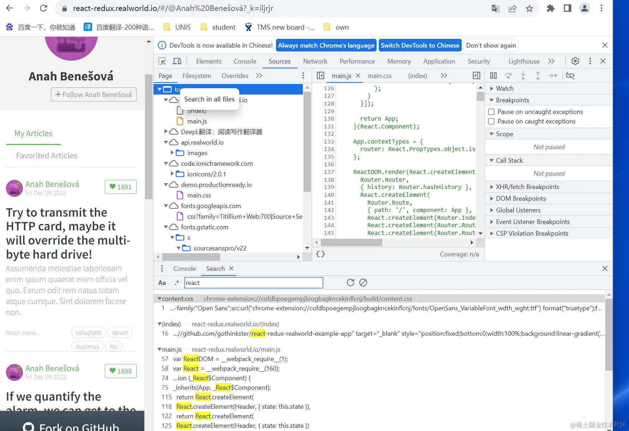This screenshot has width=629, height=431.
Task: Open the Console drawer tab
Action: [184, 269]
